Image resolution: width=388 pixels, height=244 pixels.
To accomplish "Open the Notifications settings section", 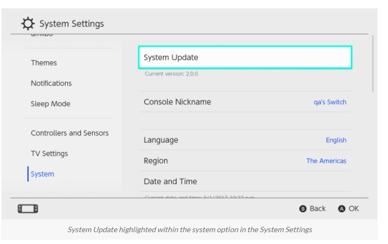I will (51, 83).
